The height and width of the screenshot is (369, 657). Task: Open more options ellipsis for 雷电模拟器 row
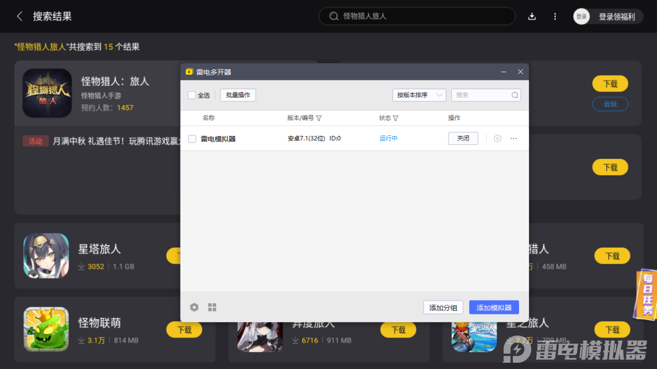513,139
